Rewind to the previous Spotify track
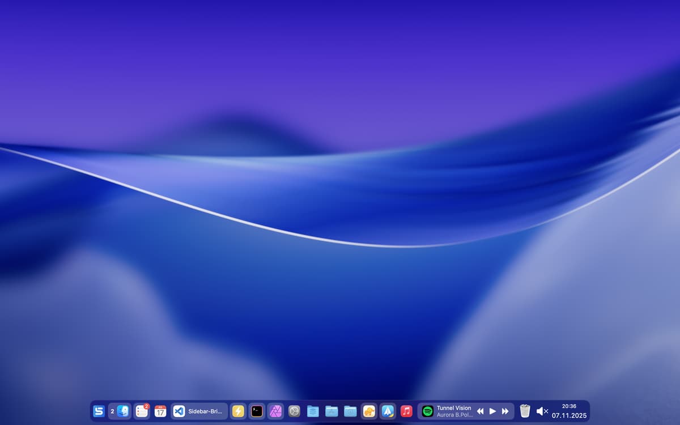Image resolution: width=680 pixels, height=425 pixels. point(480,411)
